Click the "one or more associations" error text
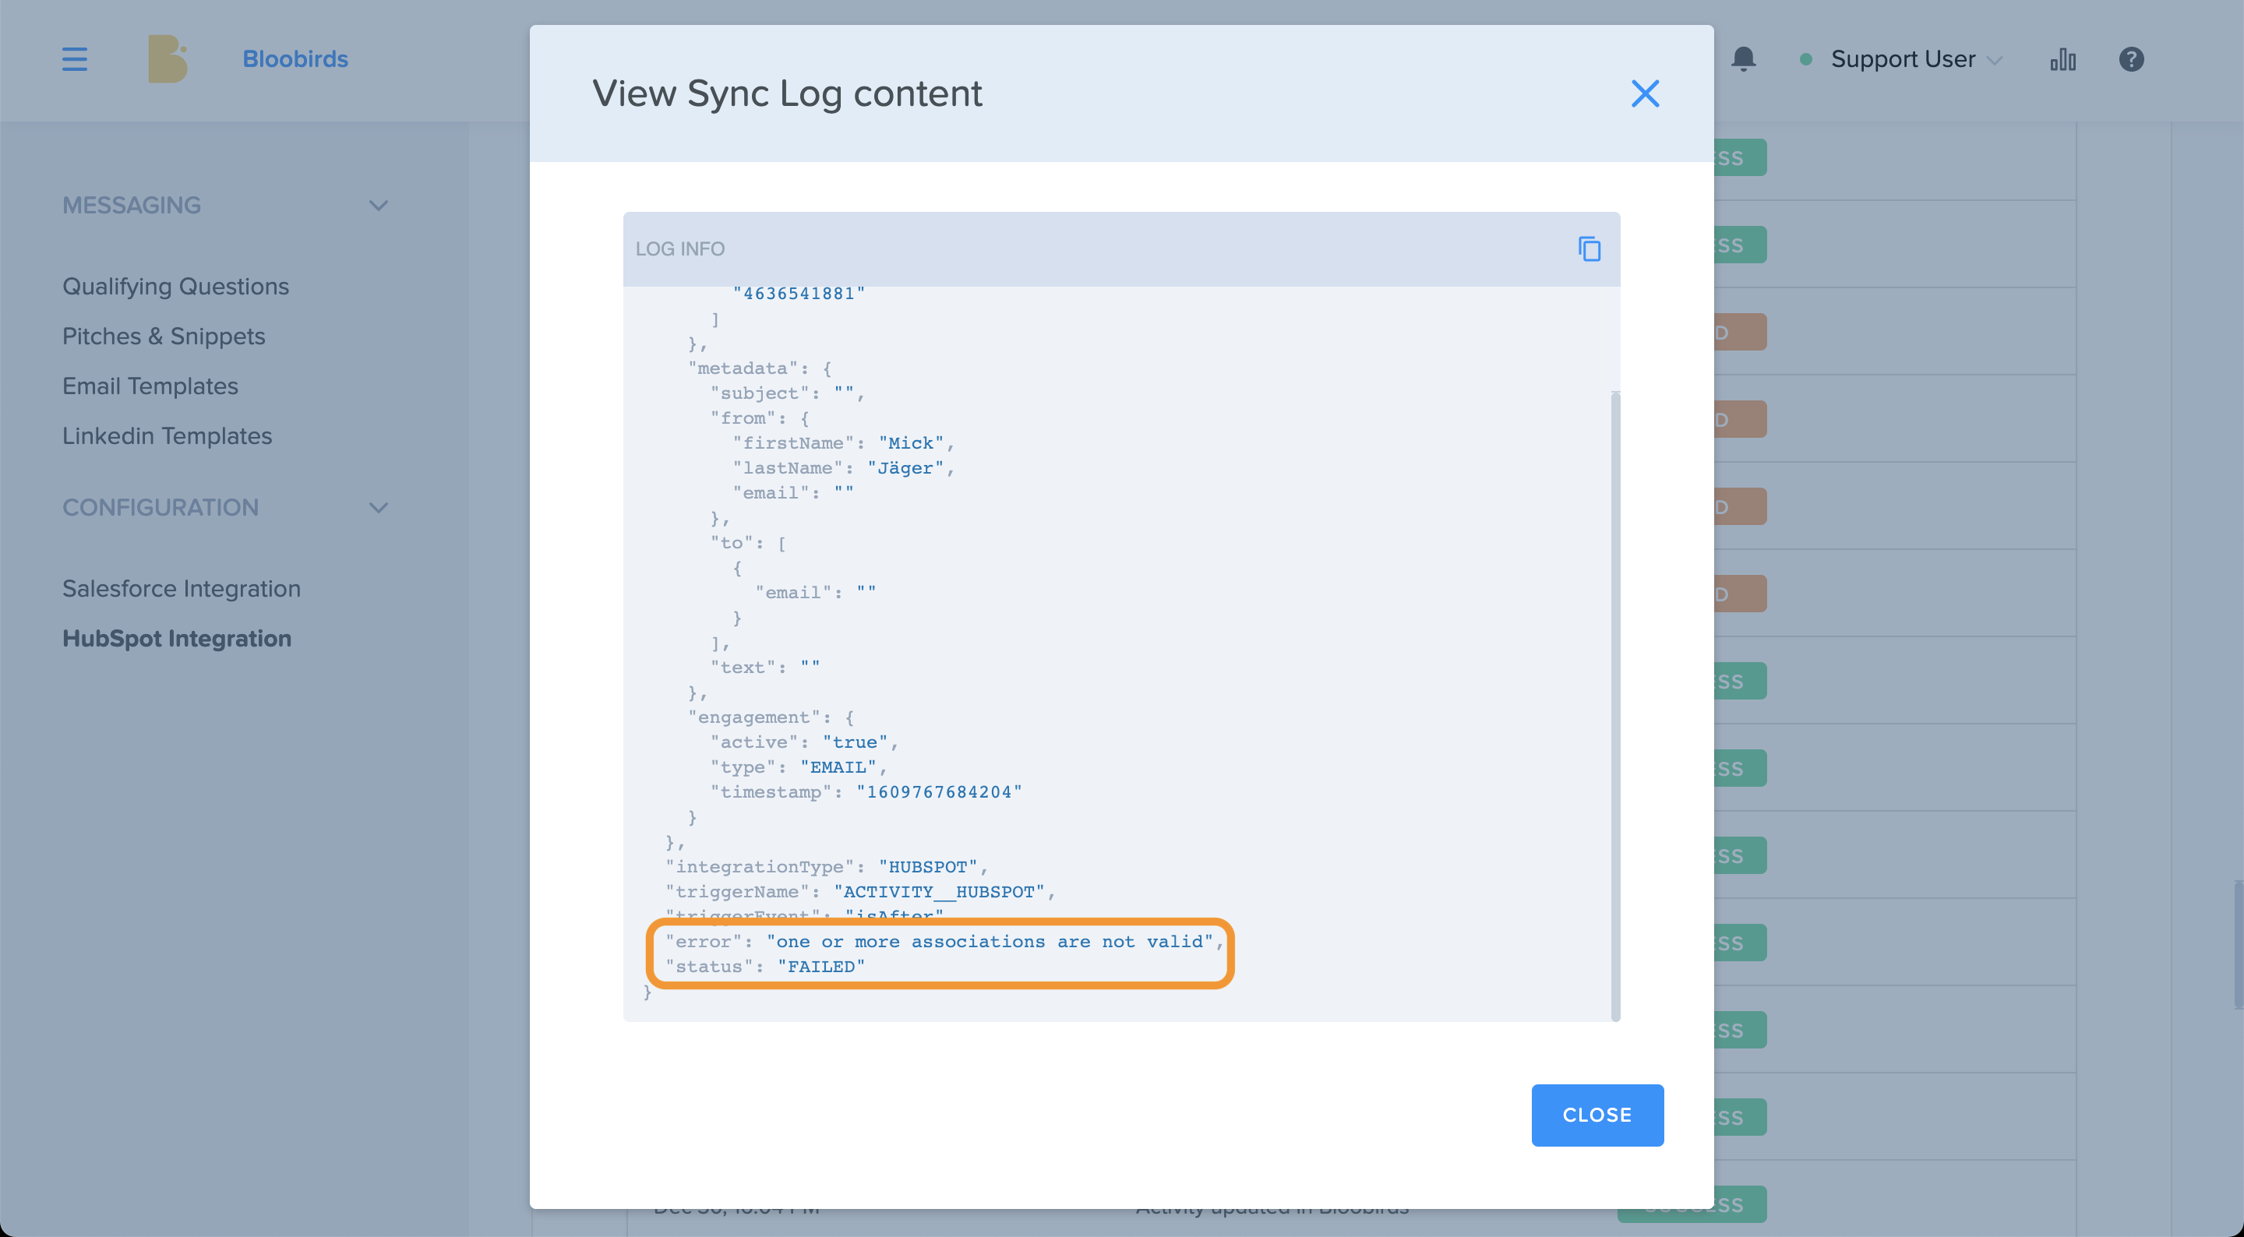 click(x=990, y=942)
